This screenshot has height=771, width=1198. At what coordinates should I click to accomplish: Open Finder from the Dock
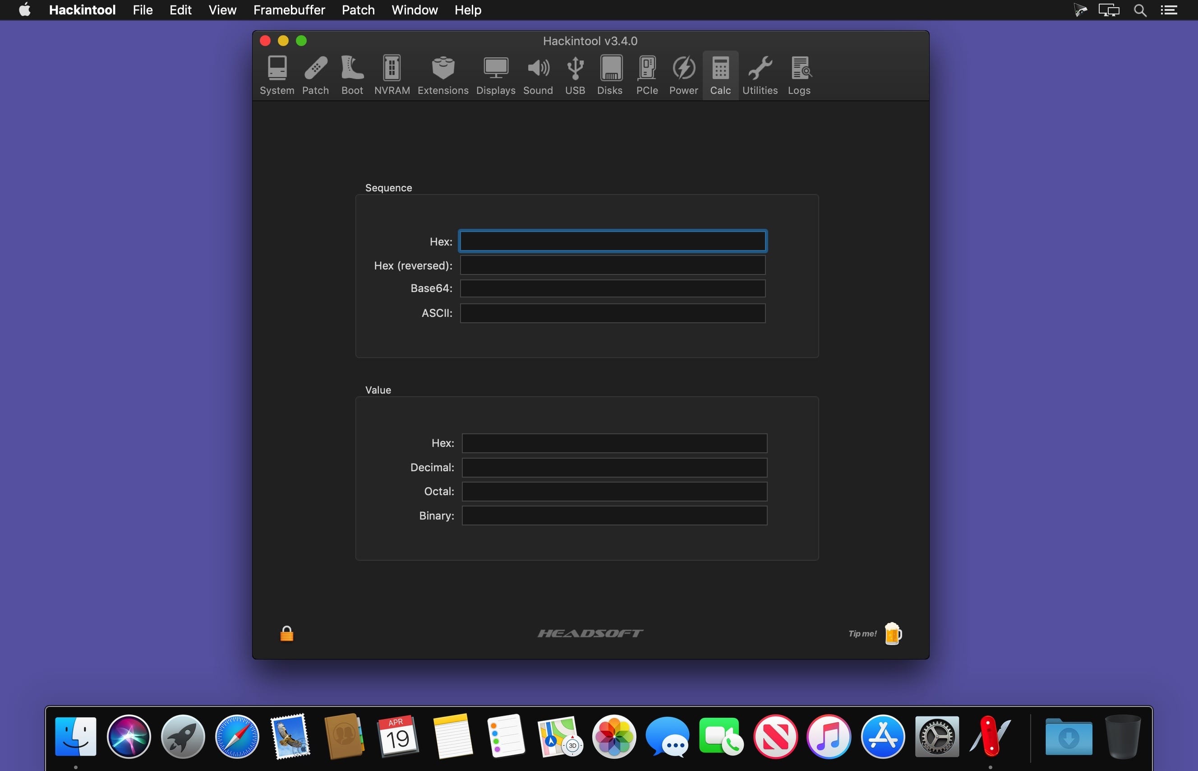pos(75,736)
